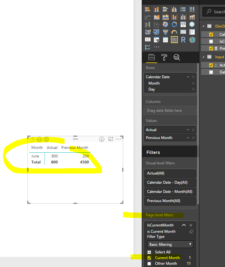Select the Stacked column chart visual
Image resolution: width=225 pixels, height=267 pixels.
[x=157, y=10]
